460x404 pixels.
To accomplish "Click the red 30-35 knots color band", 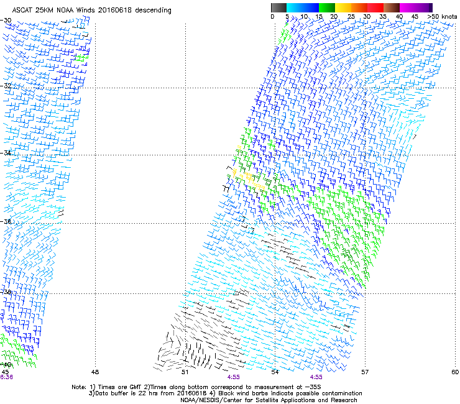I will pyautogui.click(x=375, y=7).
